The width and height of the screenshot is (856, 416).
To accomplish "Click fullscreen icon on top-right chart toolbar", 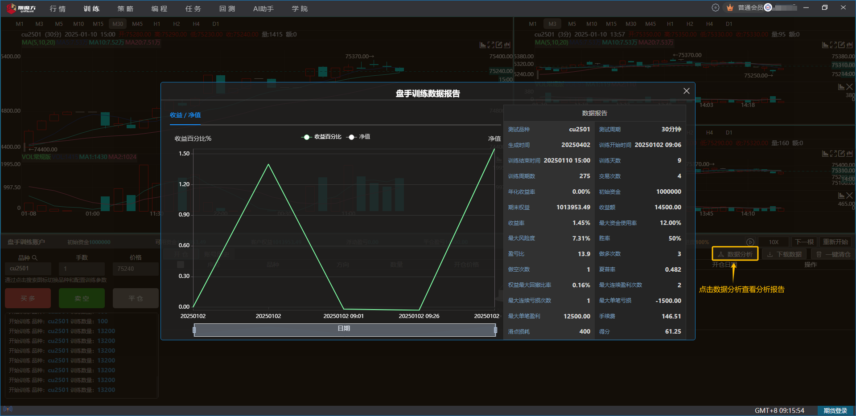I will [x=833, y=45].
